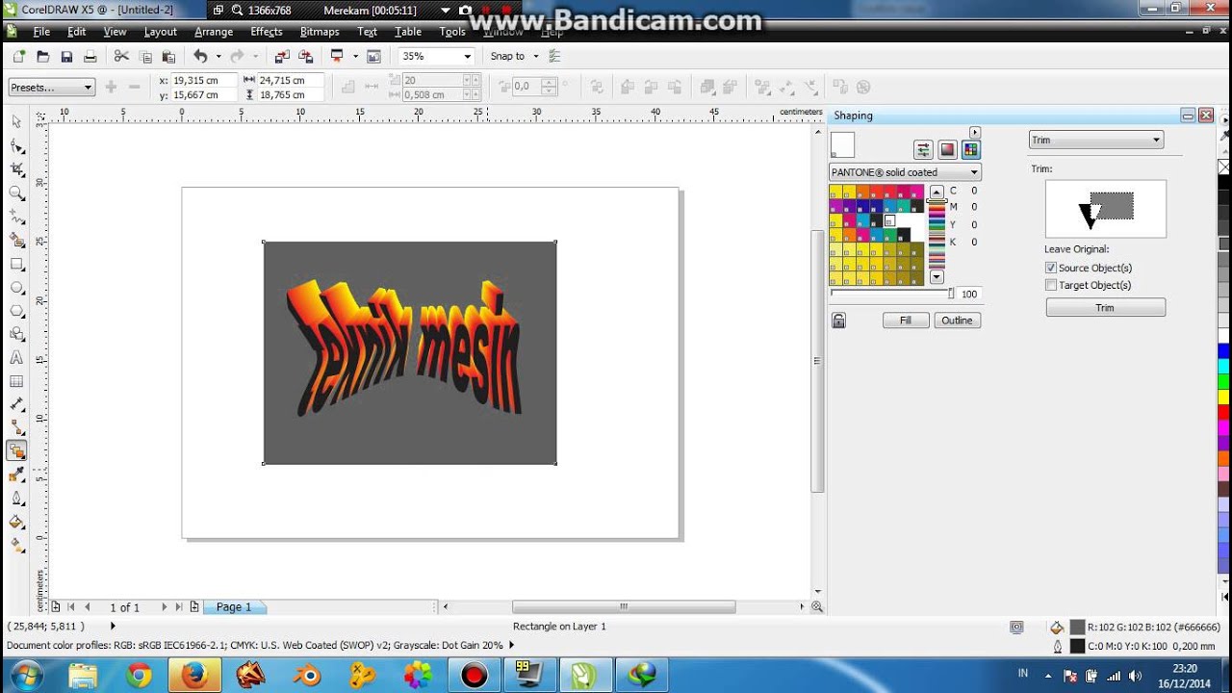Show color palettes in Color docker
This screenshot has width=1232, height=693.
pos(970,149)
